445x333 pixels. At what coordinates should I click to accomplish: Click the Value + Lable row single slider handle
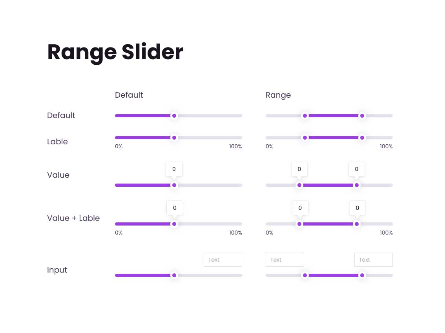[x=174, y=224]
